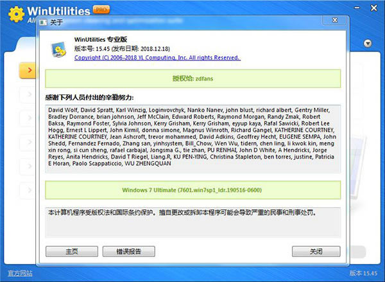Click the Windows 7 Ultimate version text
Screen dimensions: 385x282
[192, 190]
